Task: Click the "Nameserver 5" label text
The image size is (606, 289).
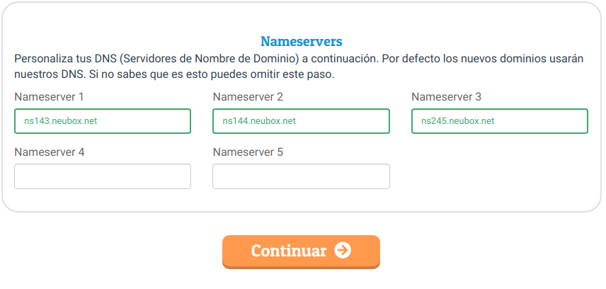Action: [x=248, y=152]
